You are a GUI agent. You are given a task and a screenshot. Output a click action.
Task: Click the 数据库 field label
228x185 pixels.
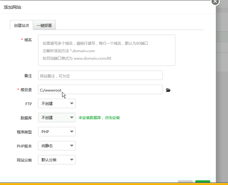coord(26,118)
